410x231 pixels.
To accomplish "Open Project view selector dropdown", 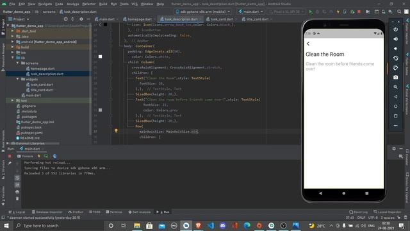I will pyautogui.click(x=19, y=19).
